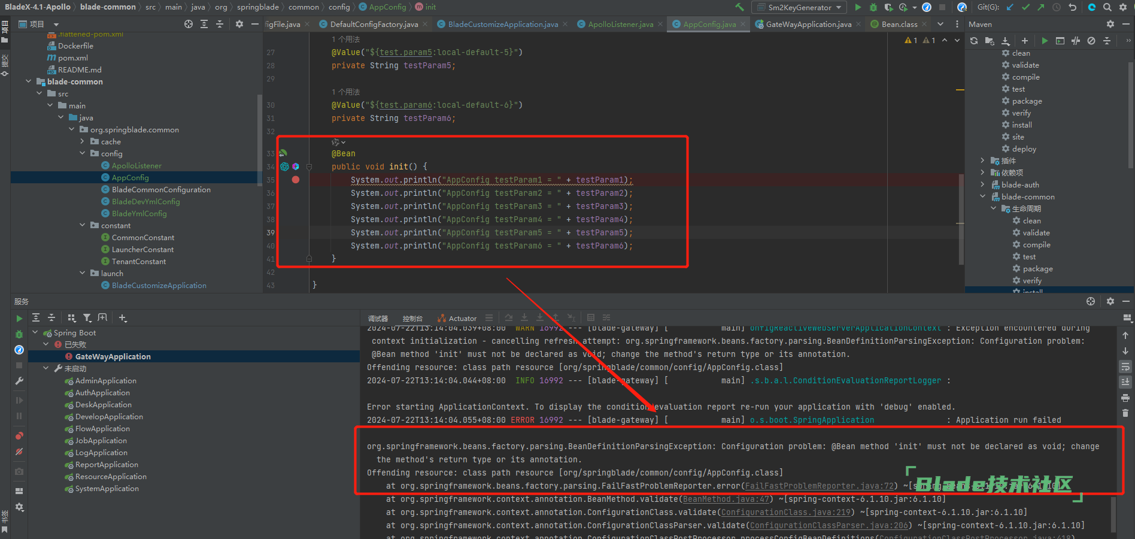The image size is (1135, 539).
Task: Click scroll to end console icon
Action: pyautogui.click(x=1125, y=382)
